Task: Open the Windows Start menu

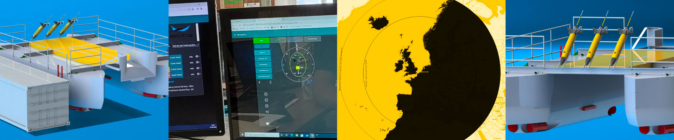Action: (x=242, y=134)
